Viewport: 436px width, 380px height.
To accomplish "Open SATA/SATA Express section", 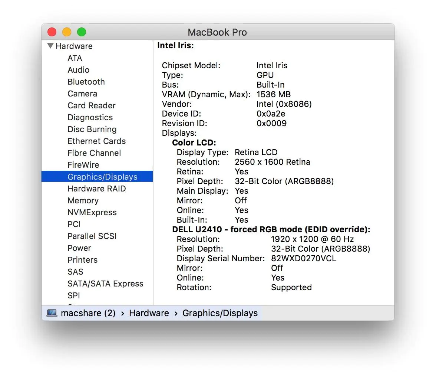I will coord(105,284).
